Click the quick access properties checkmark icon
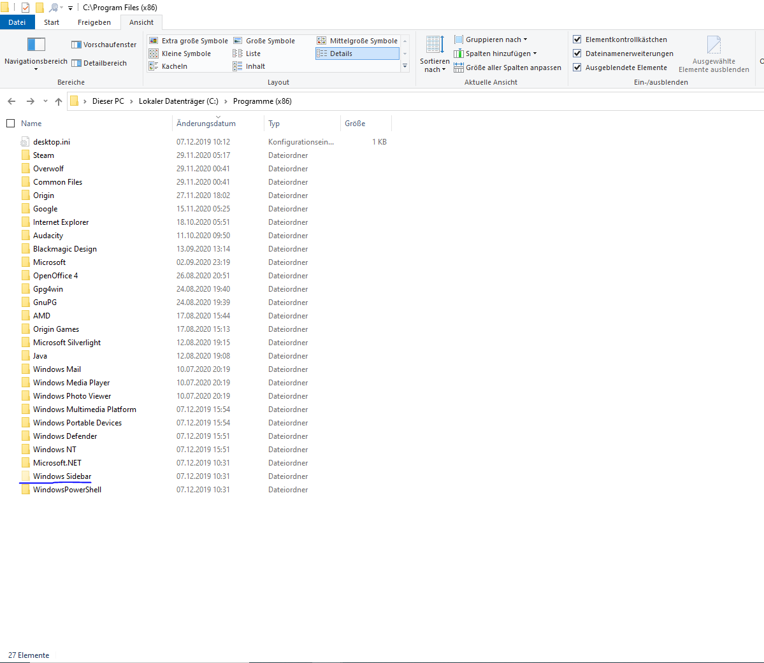Screen dimensions: 764x663 tap(25, 7)
